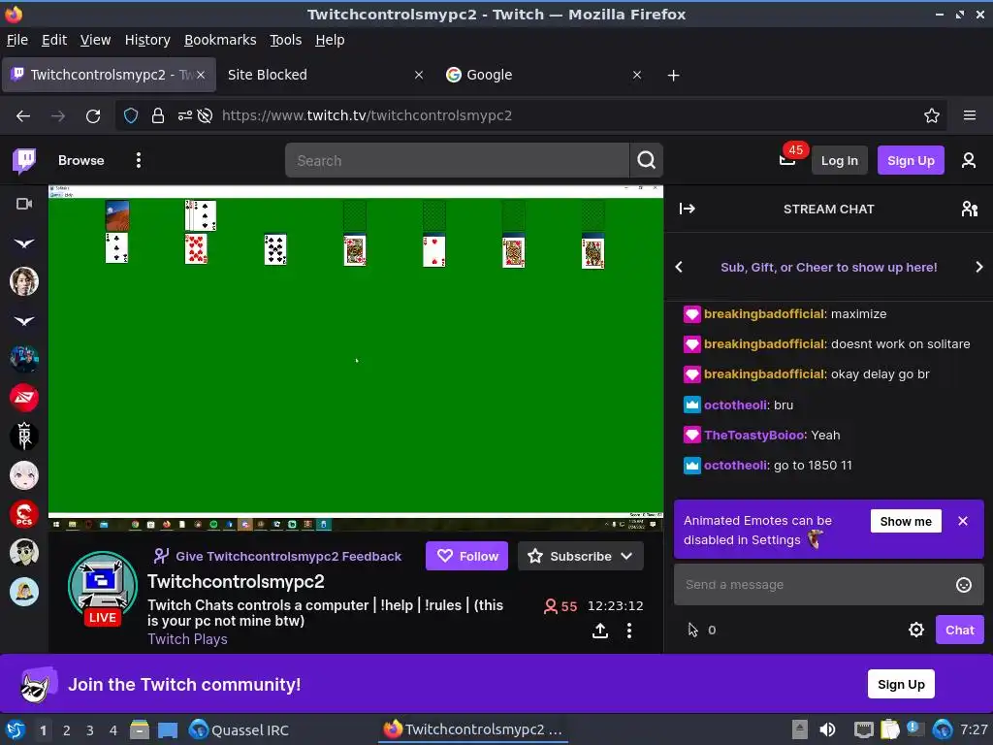This screenshot has width=993, height=745.
Task: Click Sign Up in top navigation
Action: tap(910, 160)
